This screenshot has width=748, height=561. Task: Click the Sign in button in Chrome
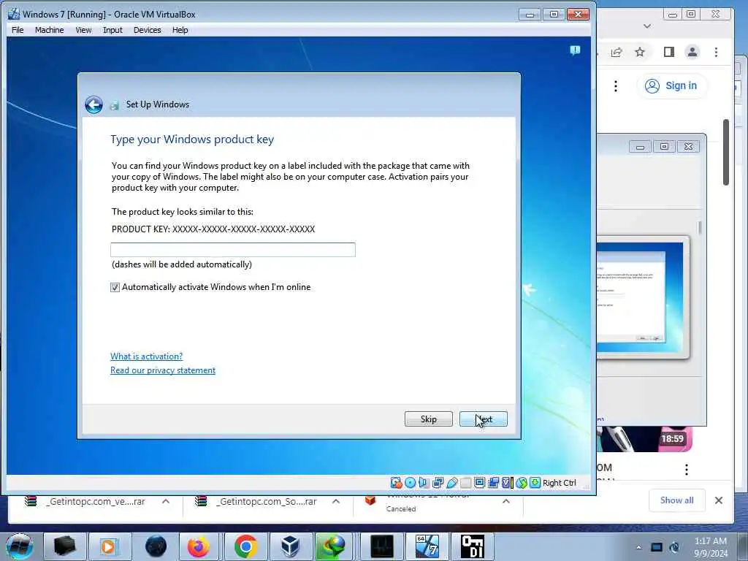coord(672,86)
